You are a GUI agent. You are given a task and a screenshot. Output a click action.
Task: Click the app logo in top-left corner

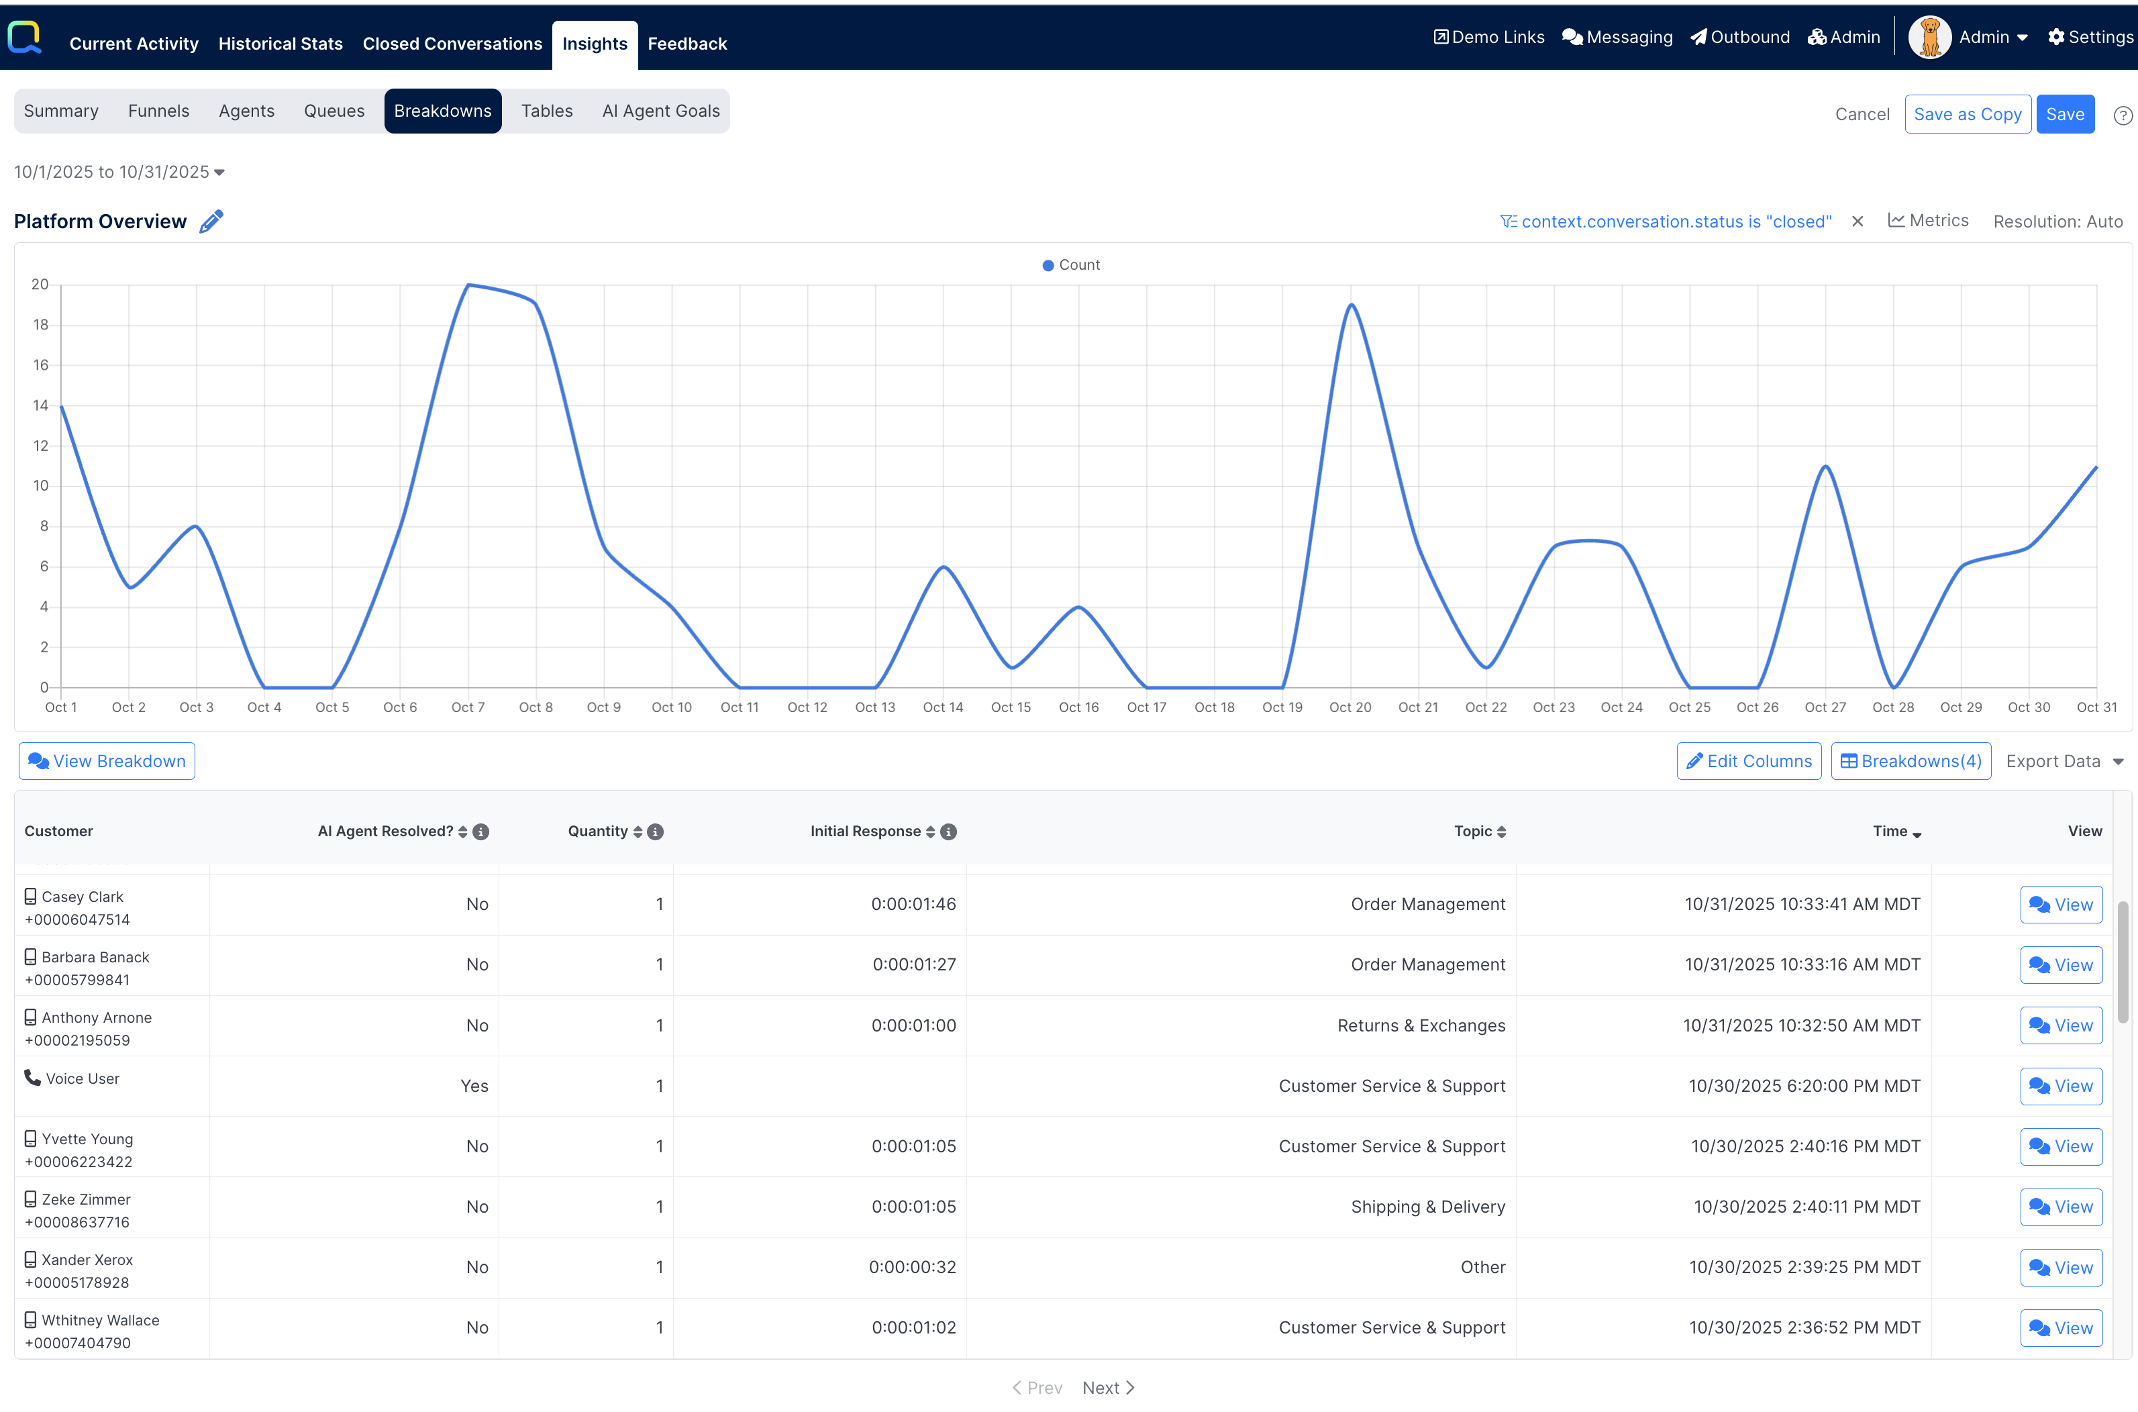pyautogui.click(x=24, y=38)
